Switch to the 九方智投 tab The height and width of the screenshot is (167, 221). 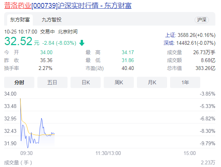tap(52, 20)
